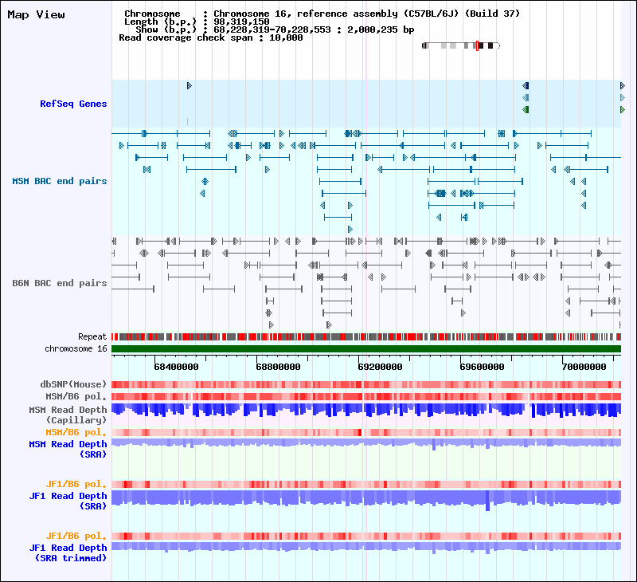The height and width of the screenshot is (582, 637).
Task: Click the 68800000 axis position label
Action: tap(278, 367)
